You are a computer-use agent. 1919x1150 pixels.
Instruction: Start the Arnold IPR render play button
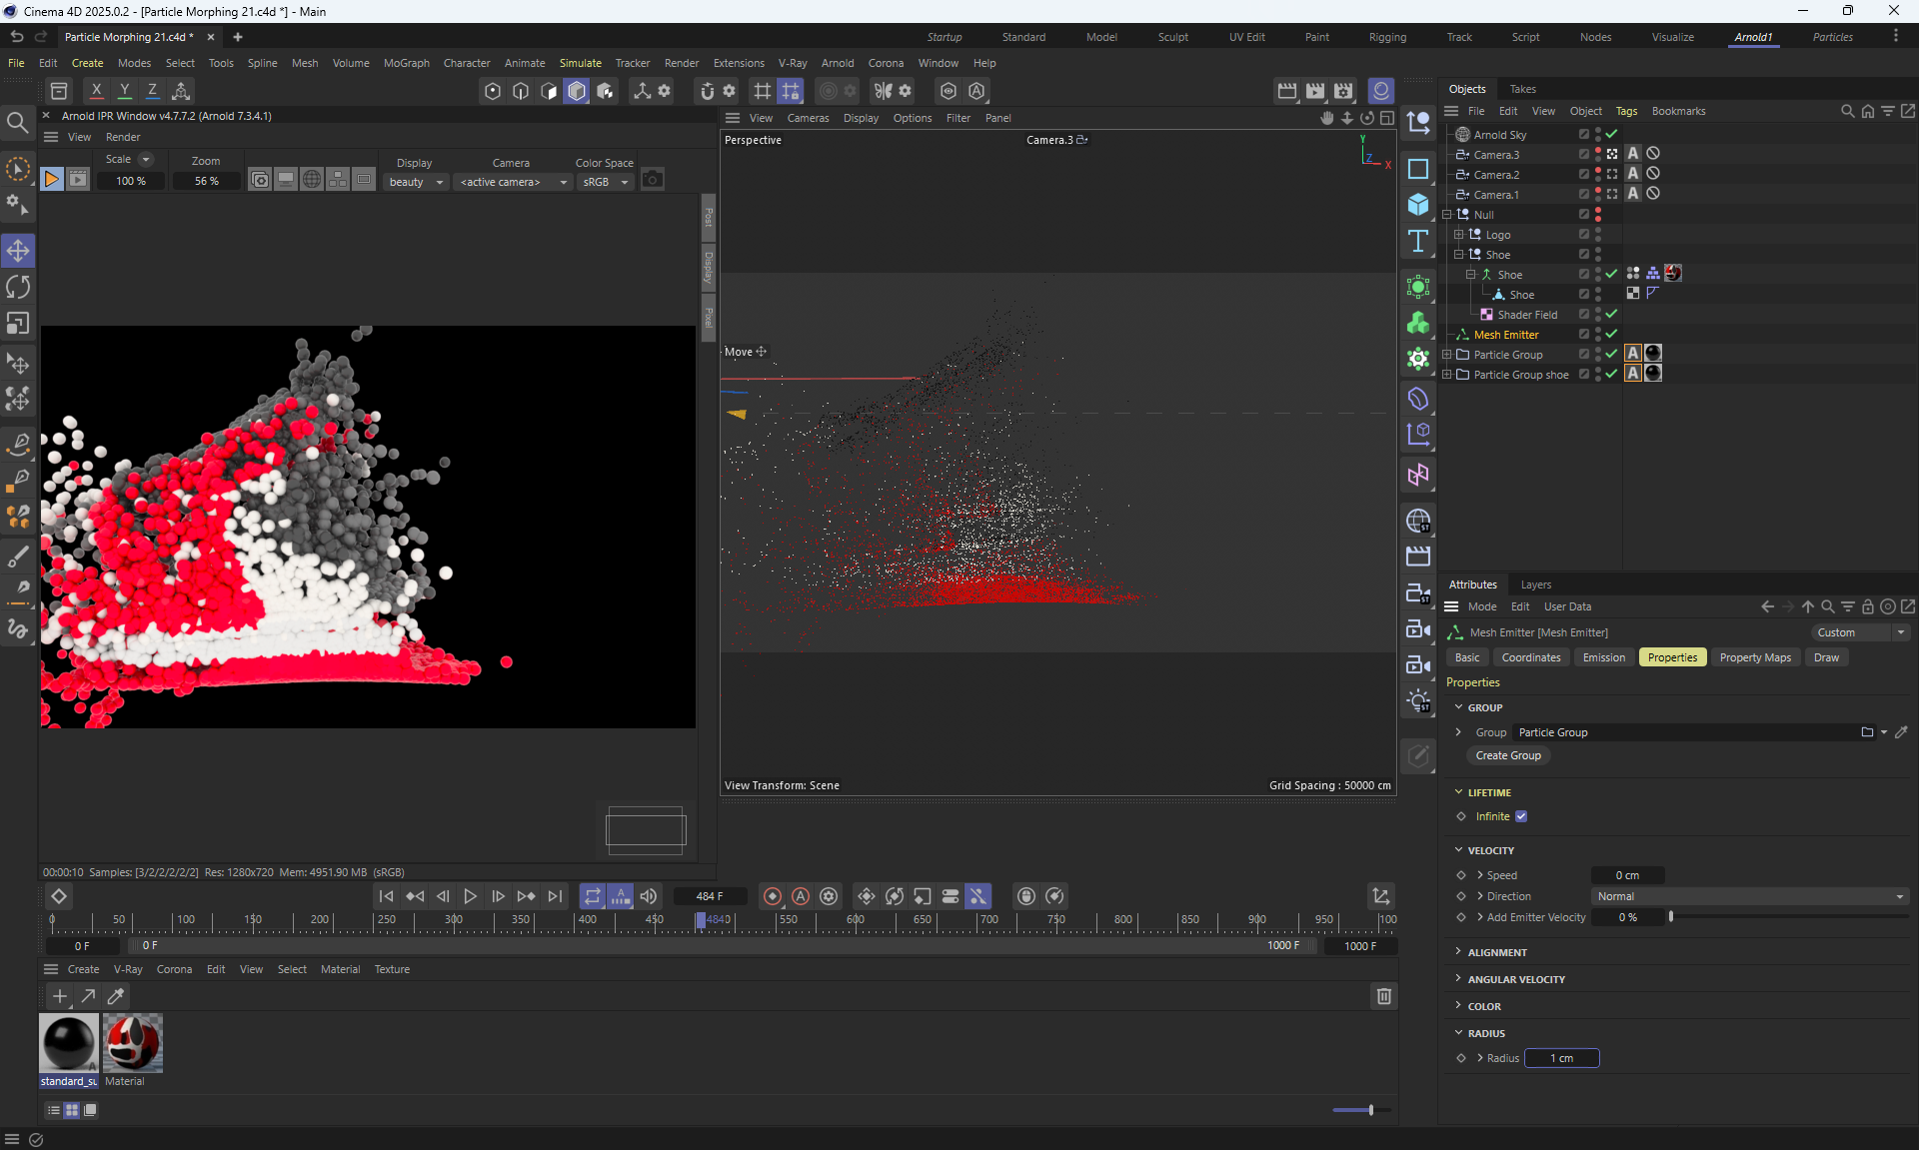click(52, 180)
